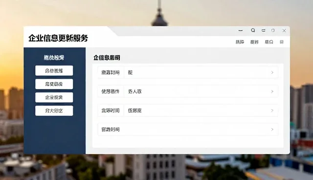
Task: Expand the third settings row chevron
Action: click(x=272, y=111)
